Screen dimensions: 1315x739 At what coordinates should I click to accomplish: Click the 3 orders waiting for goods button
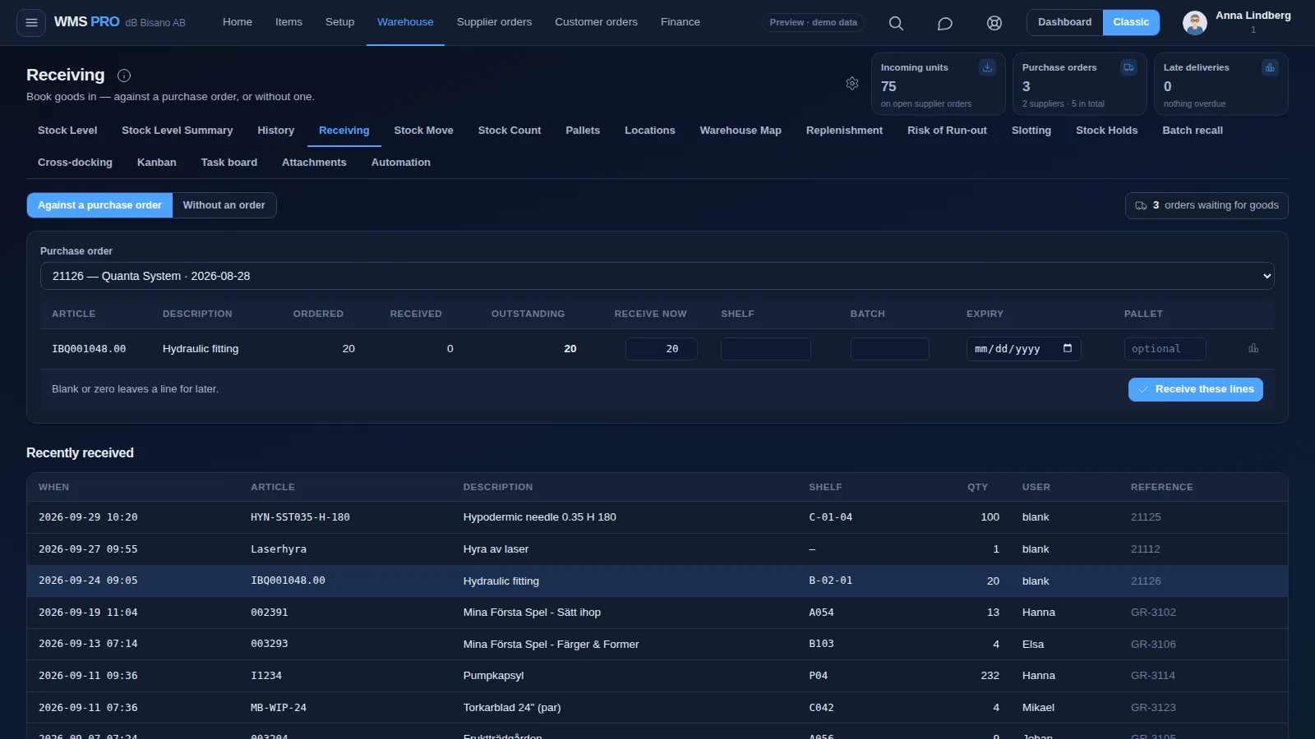(x=1207, y=205)
